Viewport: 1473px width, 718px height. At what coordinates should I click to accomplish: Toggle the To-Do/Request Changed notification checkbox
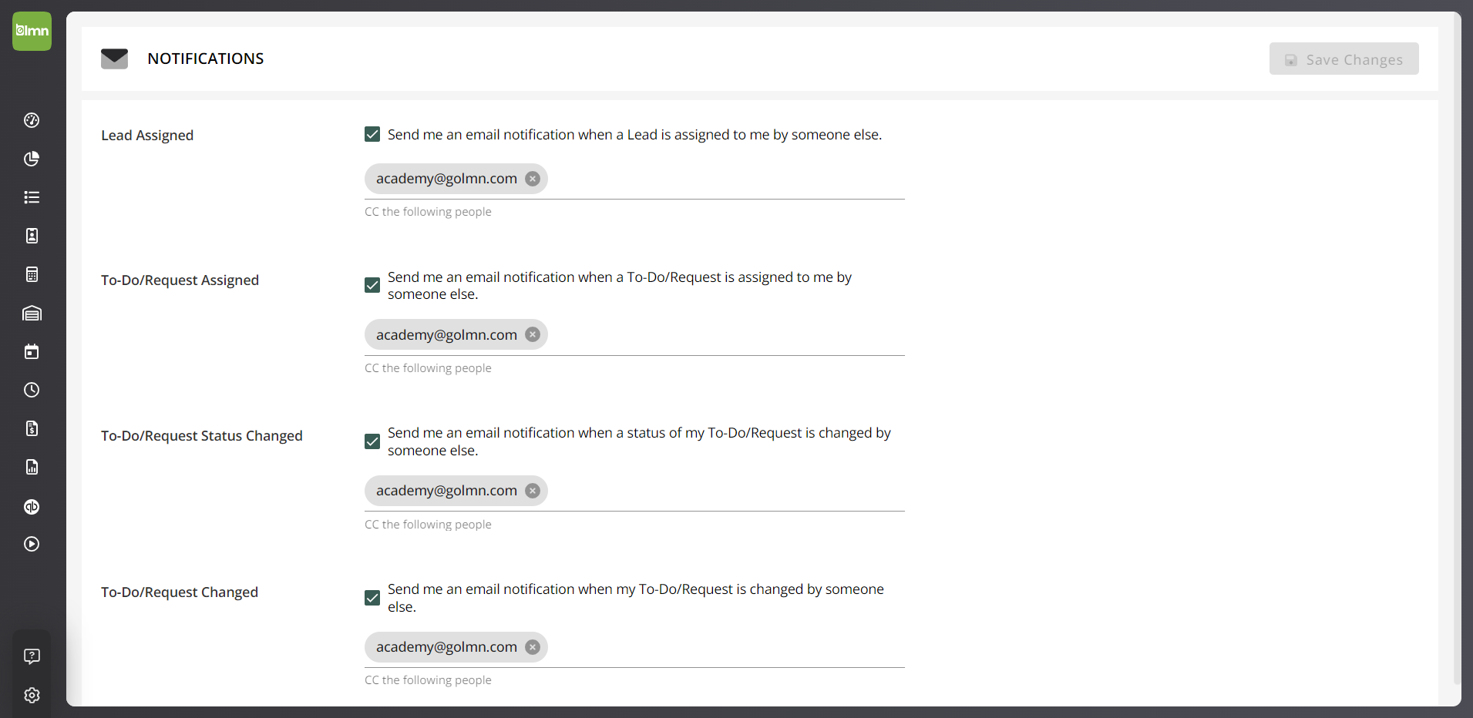(x=372, y=598)
